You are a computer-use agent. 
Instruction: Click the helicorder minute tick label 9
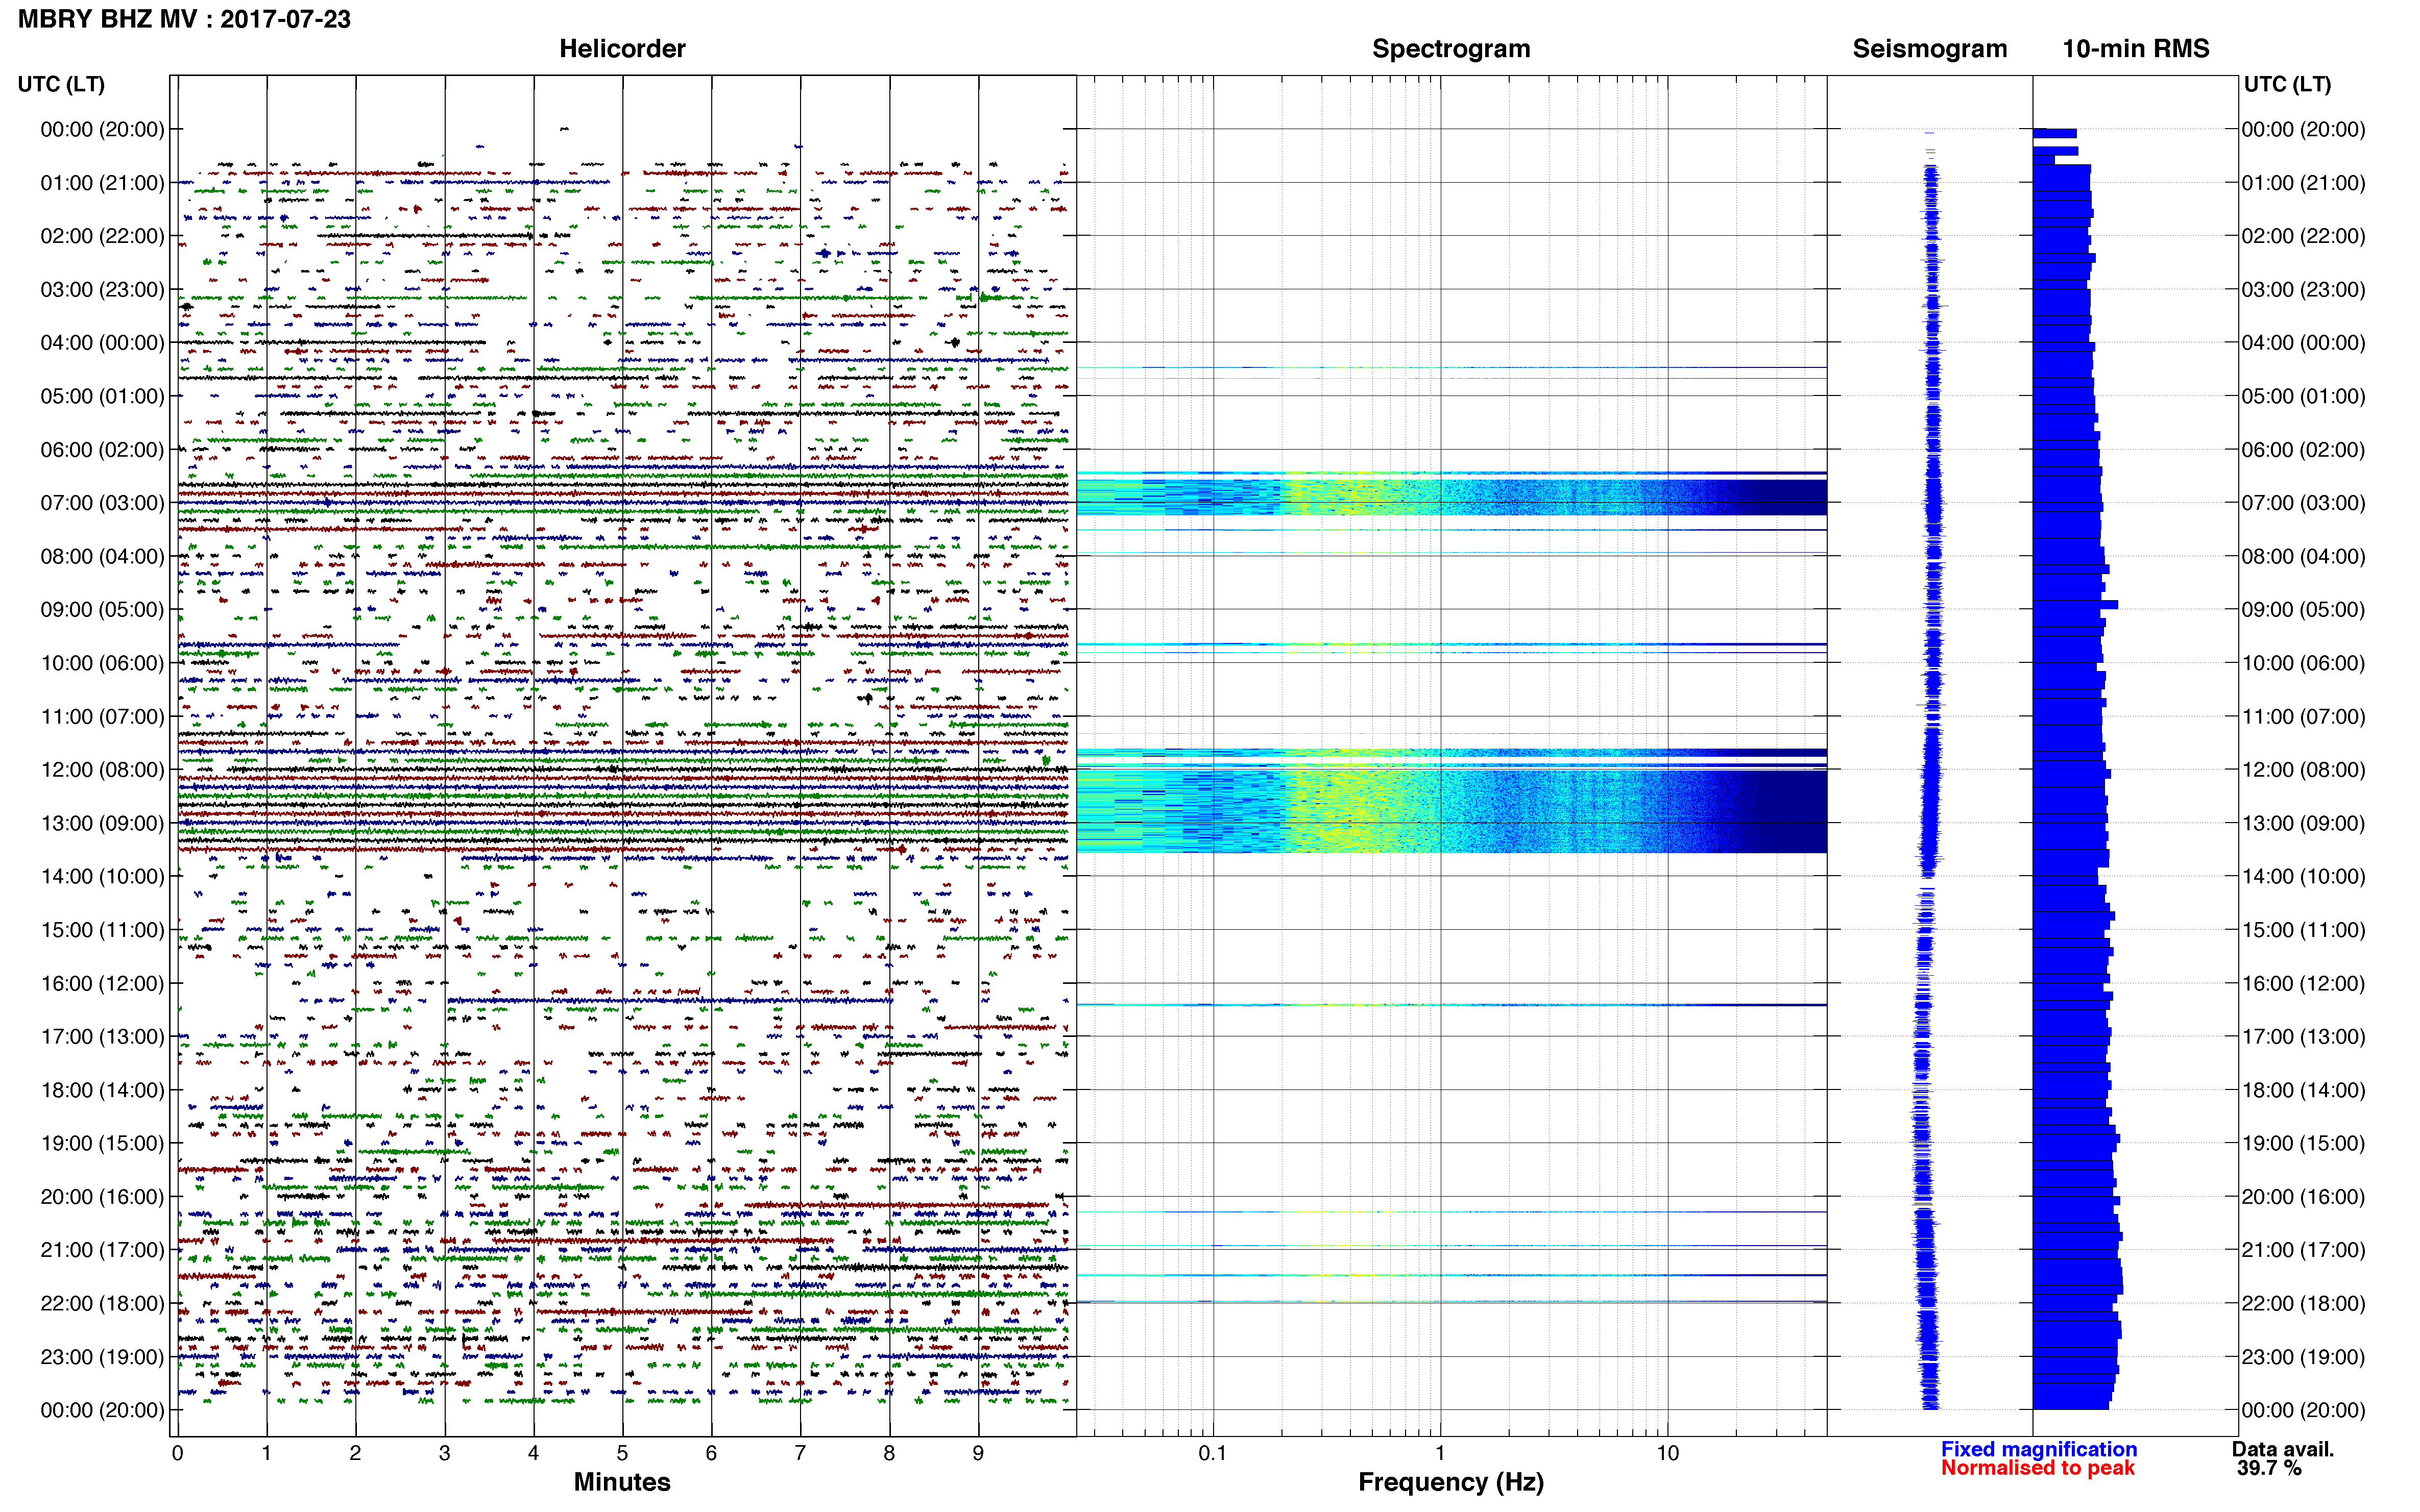[x=978, y=1453]
